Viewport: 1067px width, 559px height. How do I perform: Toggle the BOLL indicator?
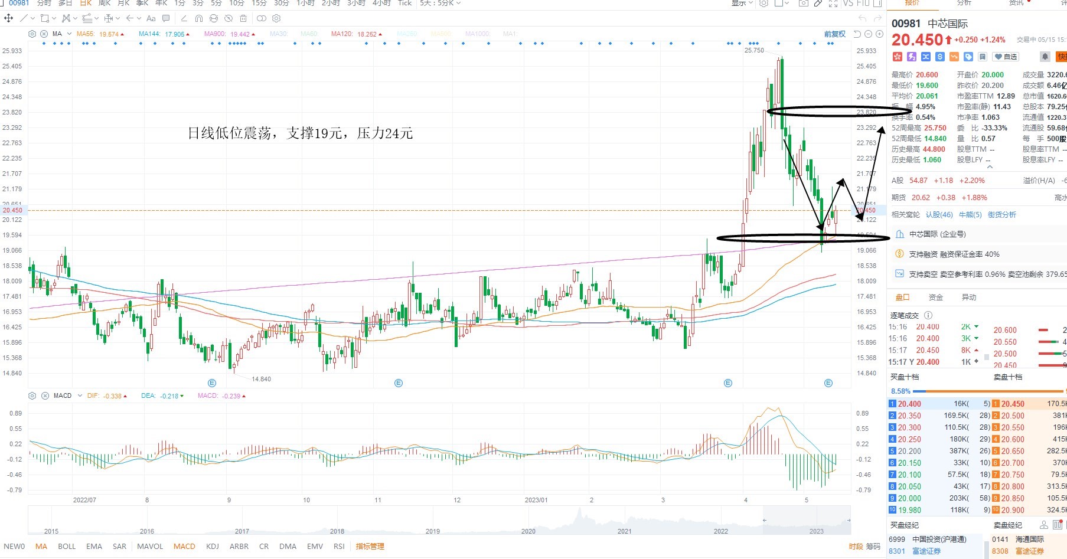click(x=67, y=547)
